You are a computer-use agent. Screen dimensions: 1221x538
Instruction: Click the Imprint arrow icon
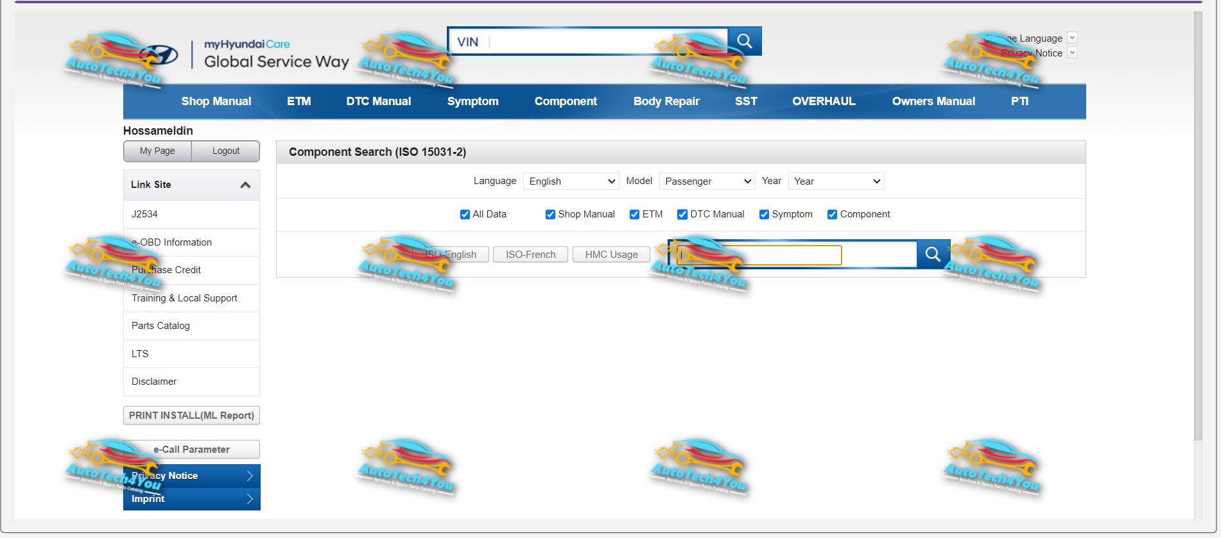point(250,499)
